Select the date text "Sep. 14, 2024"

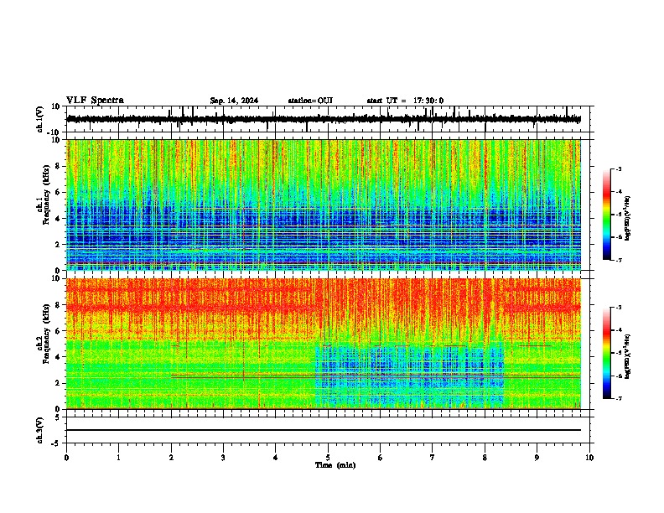pos(234,101)
